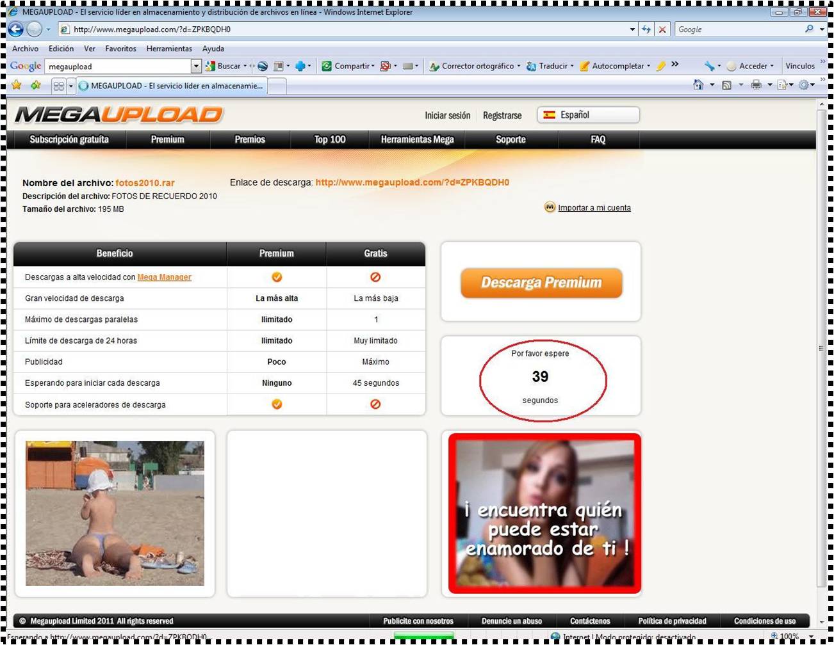Image resolution: width=834 pixels, height=645 pixels.
Task: Expand the Google Toolbar more-buttons chevron
Action: coord(675,64)
